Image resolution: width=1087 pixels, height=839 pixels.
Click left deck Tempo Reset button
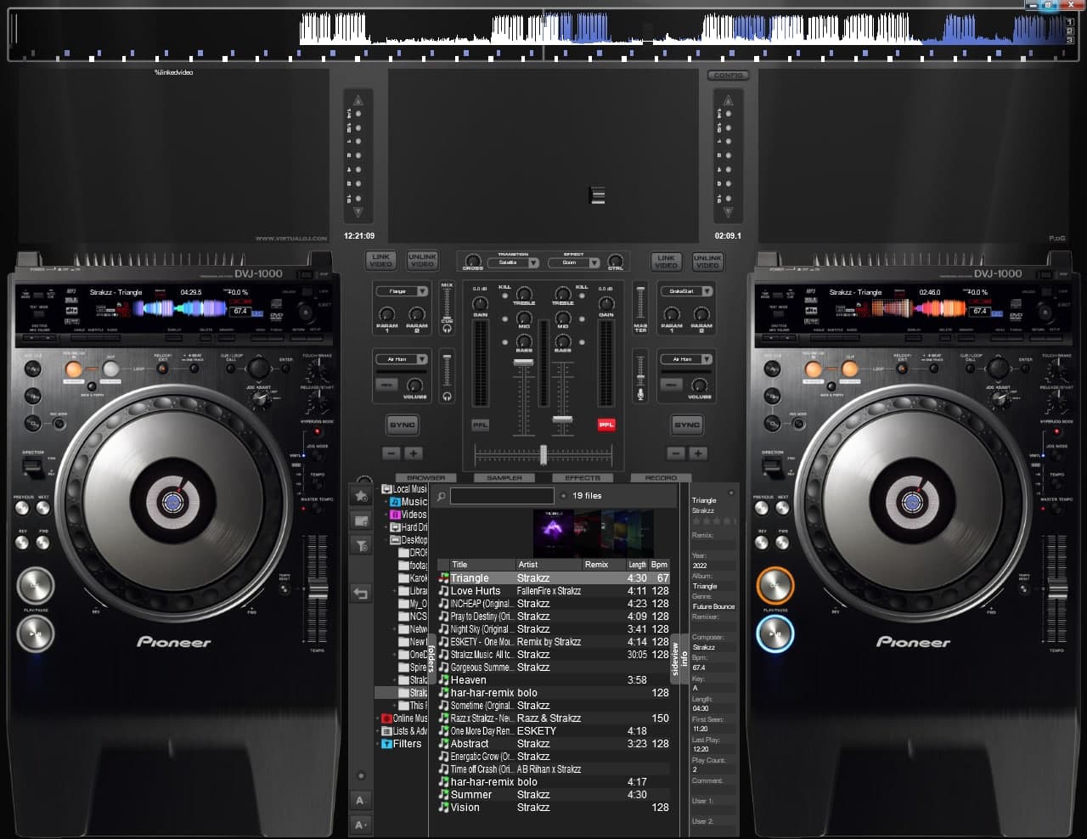click(284, 588)
